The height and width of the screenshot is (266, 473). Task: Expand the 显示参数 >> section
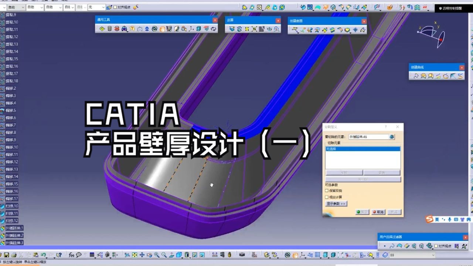point(336,204)
